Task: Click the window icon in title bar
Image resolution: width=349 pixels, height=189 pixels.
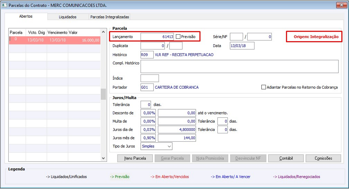Action: [4, 5]
